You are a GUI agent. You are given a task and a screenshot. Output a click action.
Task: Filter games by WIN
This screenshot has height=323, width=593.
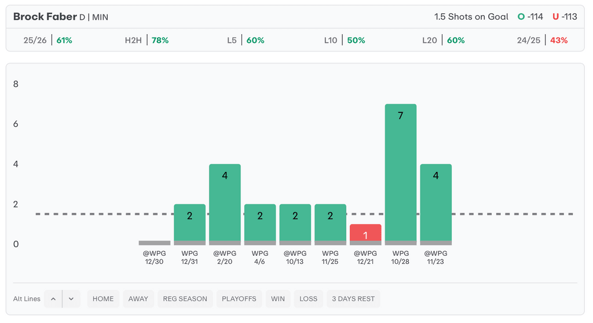[278, 299]
